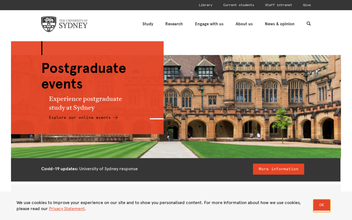The height and width of the screenshot is (220, 352).
Task: Open the Privacy Statement link
Action: click(67, 209)
